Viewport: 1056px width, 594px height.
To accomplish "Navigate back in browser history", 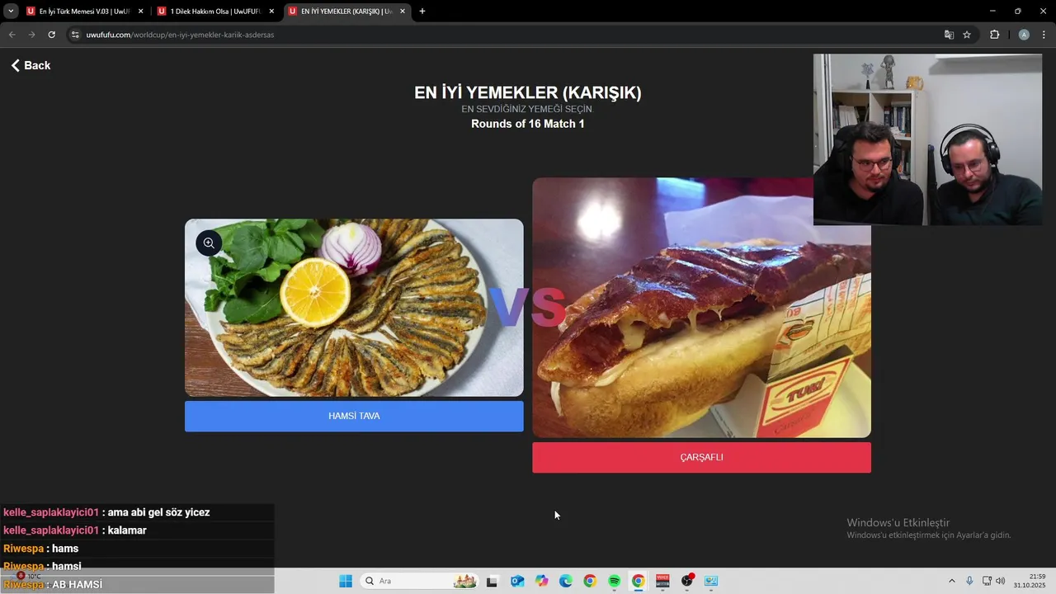I will point(12,35).
